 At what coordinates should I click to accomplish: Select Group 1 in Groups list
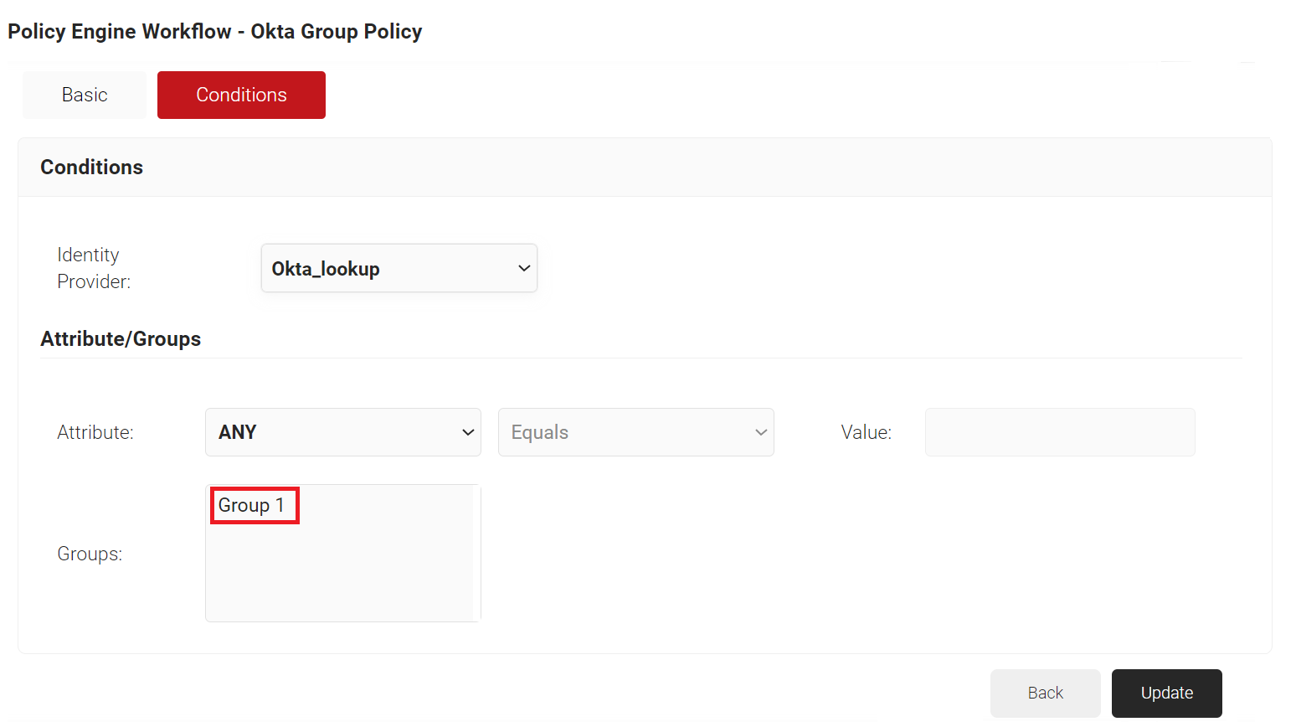point(251,505)
